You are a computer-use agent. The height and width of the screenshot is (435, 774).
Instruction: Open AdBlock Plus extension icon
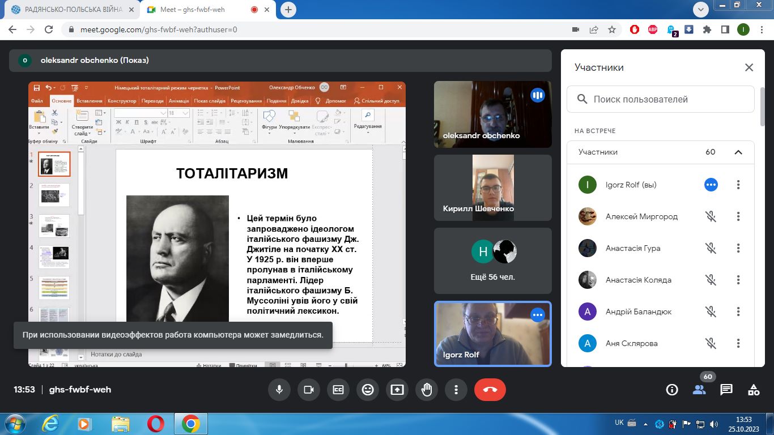pos(653,29)
